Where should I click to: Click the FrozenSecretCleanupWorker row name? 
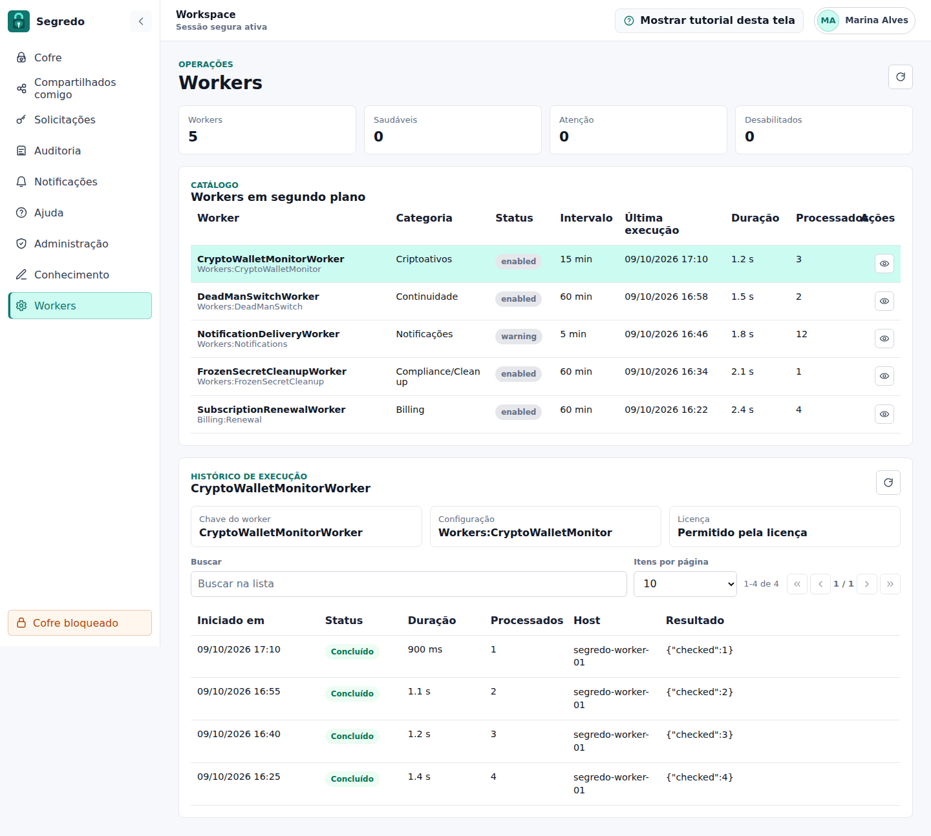point(272,371)
